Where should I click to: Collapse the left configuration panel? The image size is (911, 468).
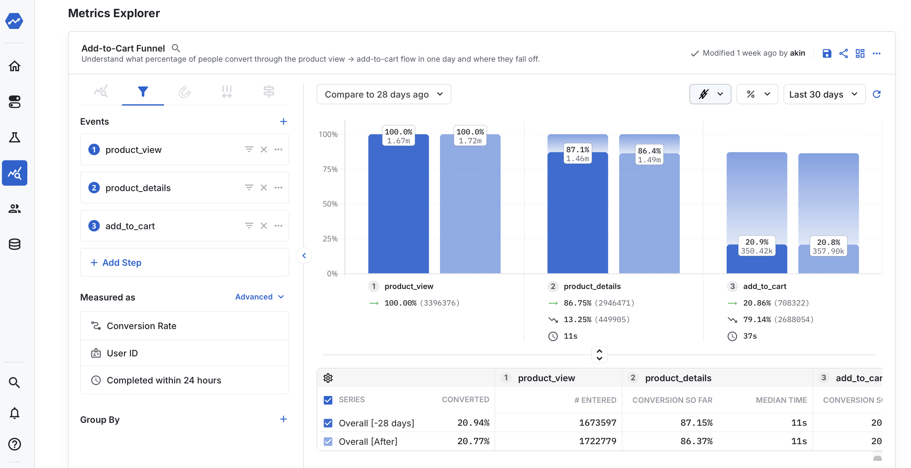tap(304, 256)
